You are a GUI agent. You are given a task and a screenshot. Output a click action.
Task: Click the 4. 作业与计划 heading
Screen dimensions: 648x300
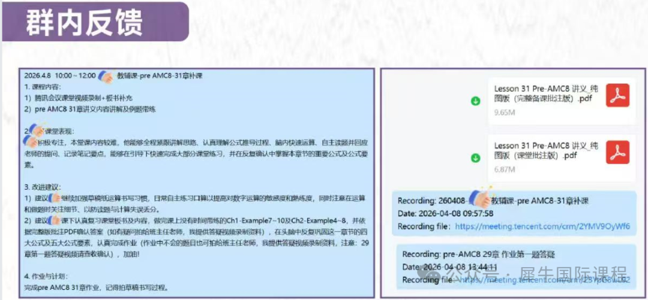[x=47, y=276]
